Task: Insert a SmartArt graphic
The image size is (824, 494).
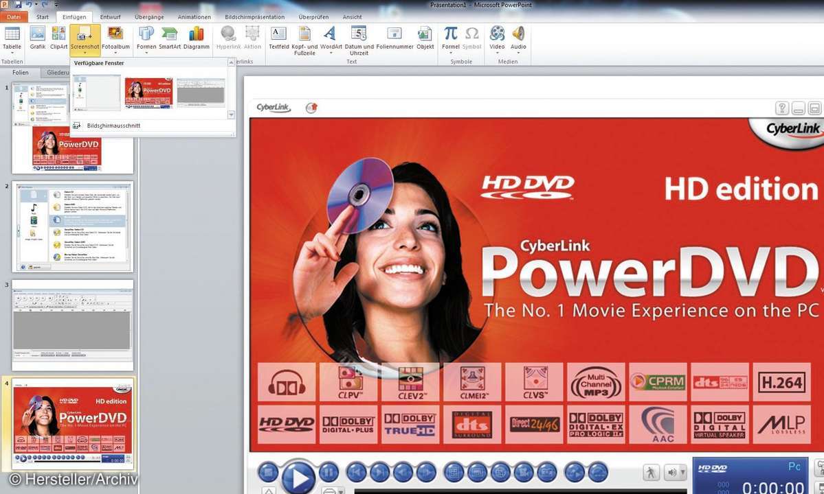Action: point(169,38)
